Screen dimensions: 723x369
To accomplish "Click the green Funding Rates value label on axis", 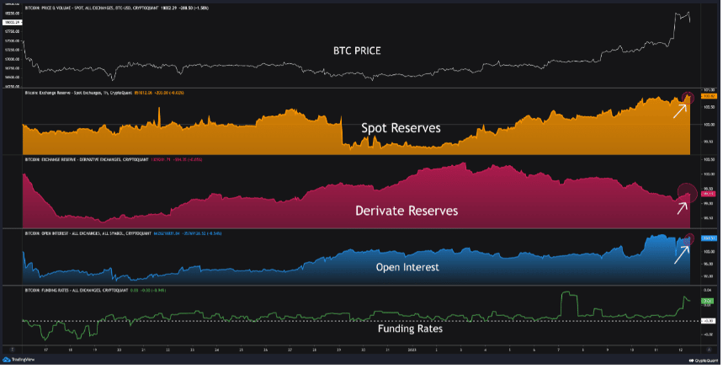I will 707,301.
